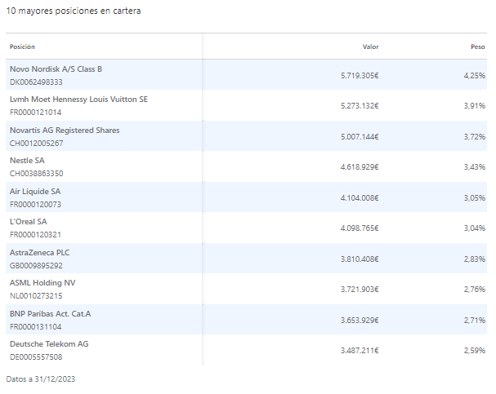Screen dimensions: 496x394
Task: Click the "Datos a 31/12/2023" footer note
Action: point(40,379)
